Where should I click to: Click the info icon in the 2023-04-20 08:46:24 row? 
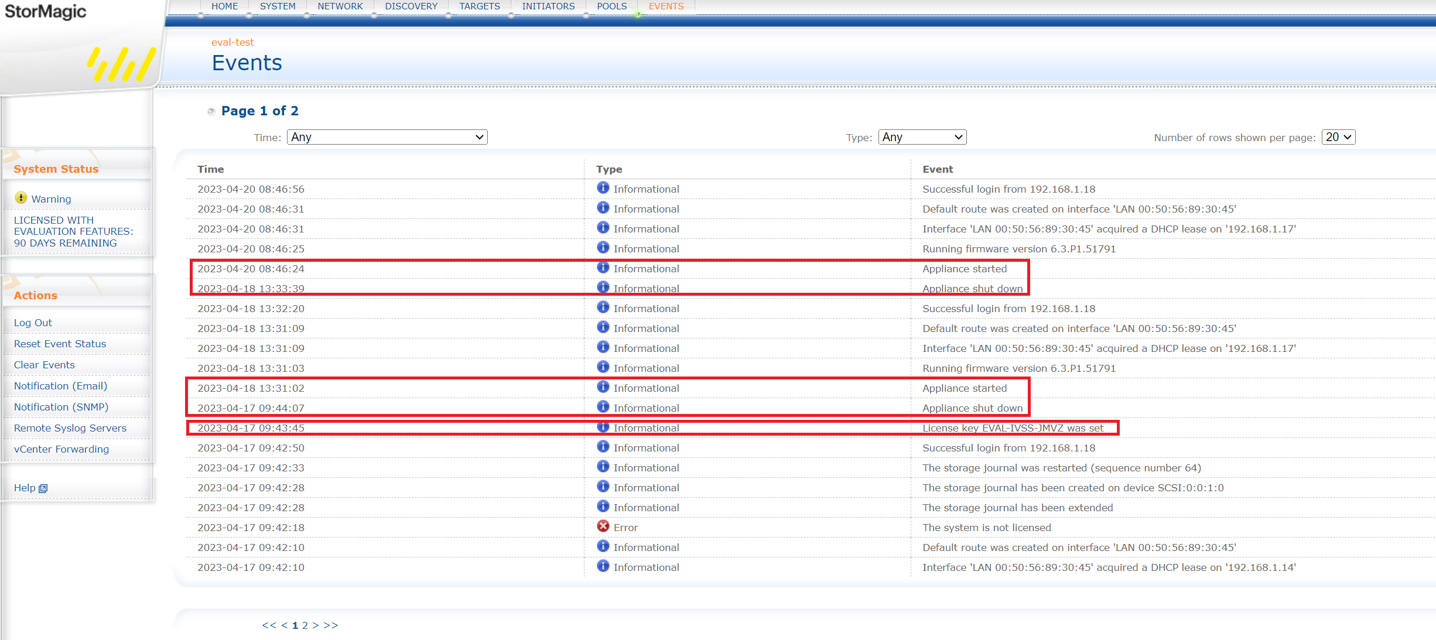click(603, 267)
